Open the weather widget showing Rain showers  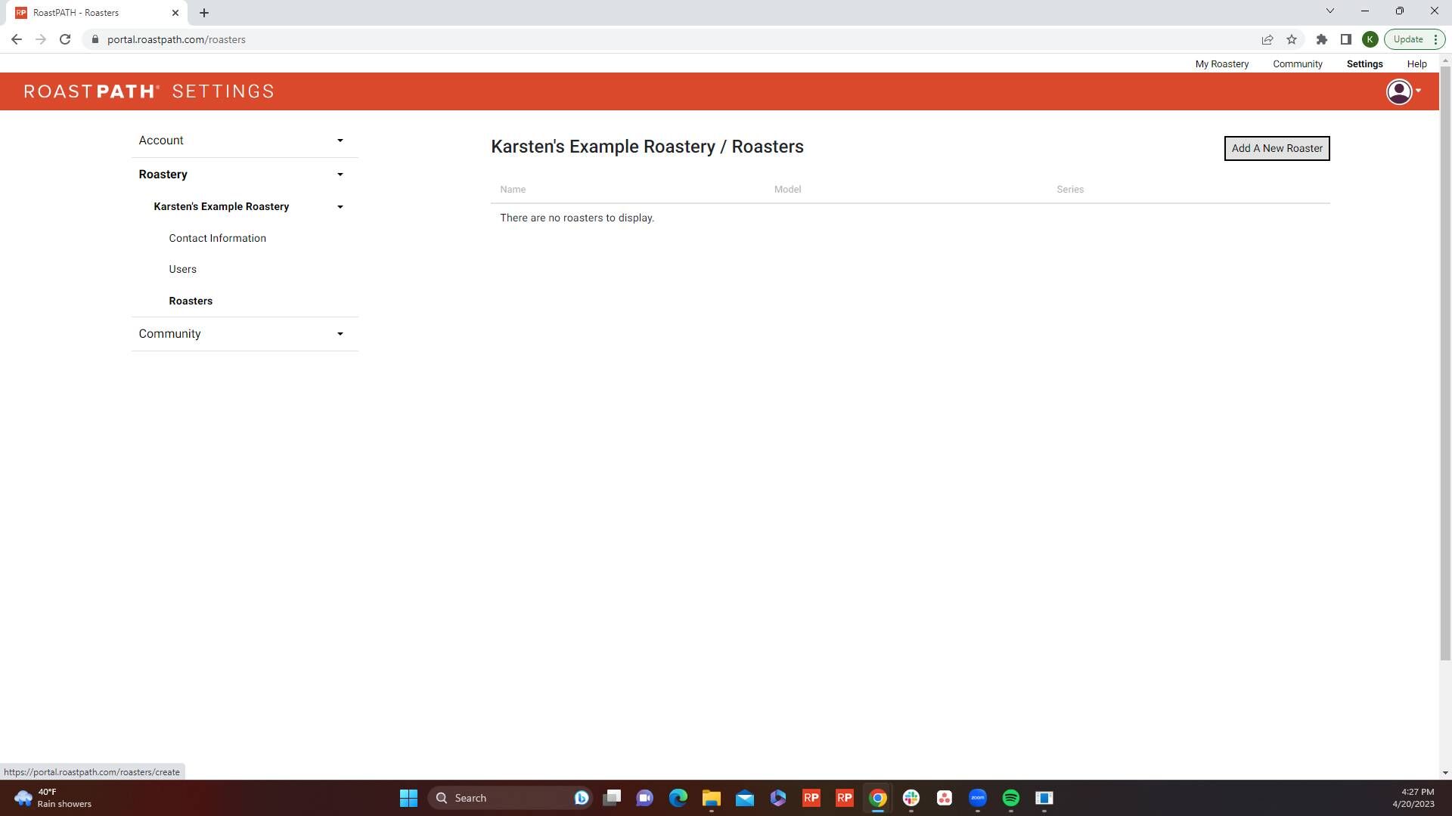[53, 798]
